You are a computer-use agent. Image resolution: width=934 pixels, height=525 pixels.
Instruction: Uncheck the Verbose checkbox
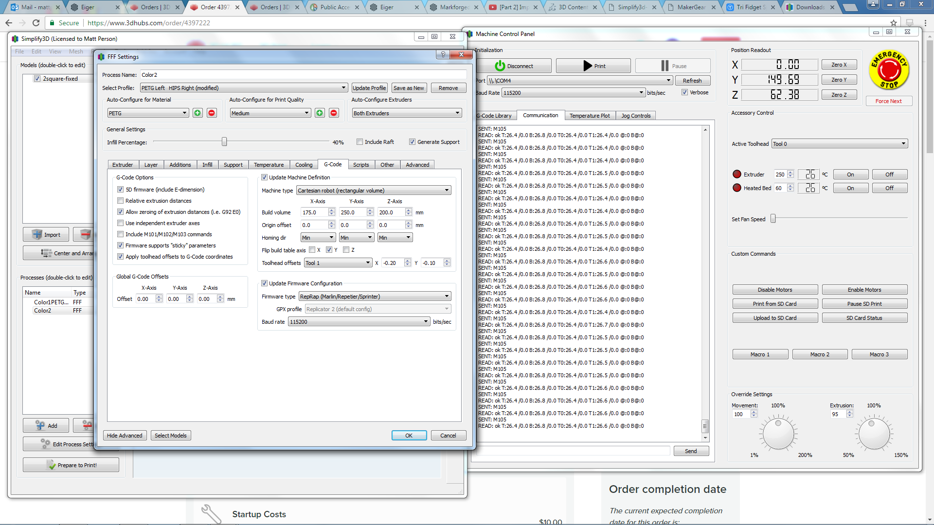684,92
